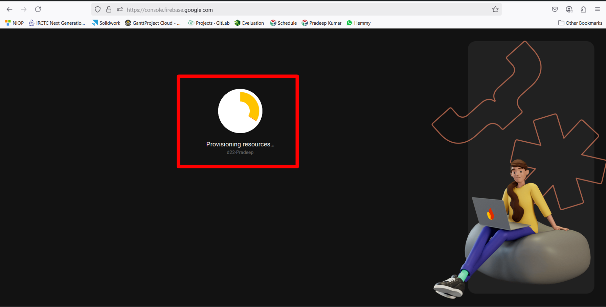Open the Solidwork bookmark
The width and height of the screenshot is (606, 307).
106,23
